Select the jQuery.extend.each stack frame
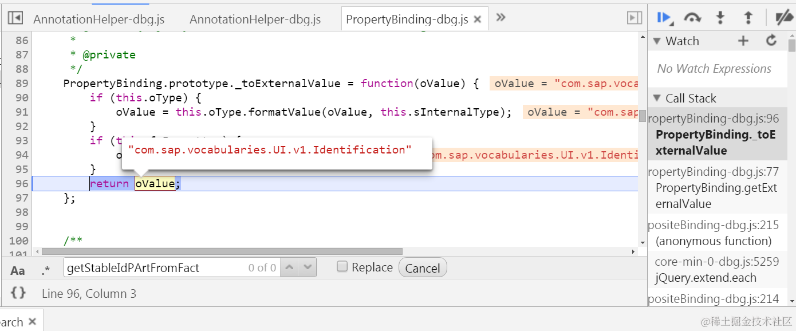This screenshot has height=331, width=796. coord(718,270)
